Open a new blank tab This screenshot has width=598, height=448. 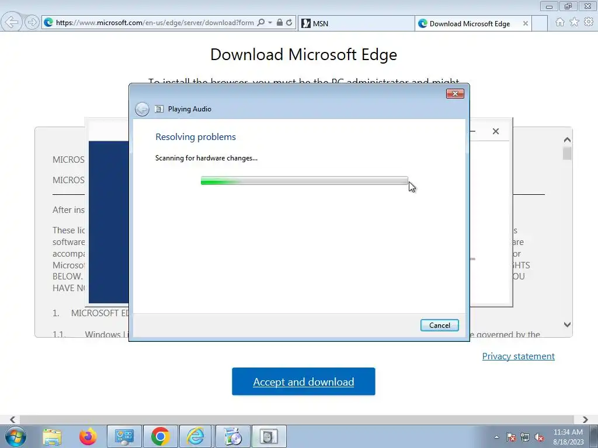point(540,23)
